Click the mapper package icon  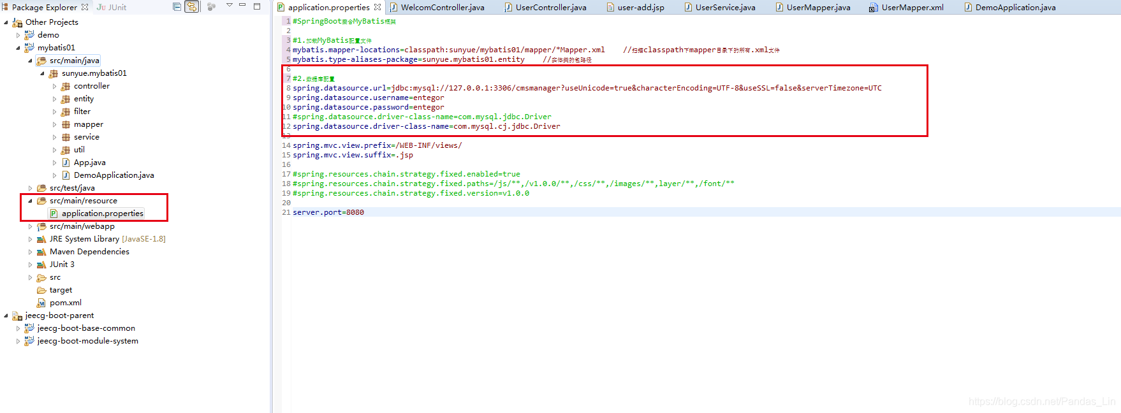pos(66,124)
